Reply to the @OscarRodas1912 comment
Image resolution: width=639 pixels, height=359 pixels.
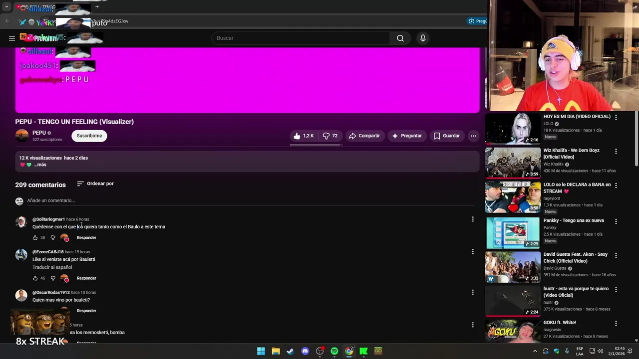click(86, 311)
